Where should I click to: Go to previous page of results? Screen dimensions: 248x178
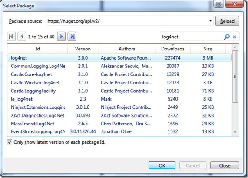[22, 37]
